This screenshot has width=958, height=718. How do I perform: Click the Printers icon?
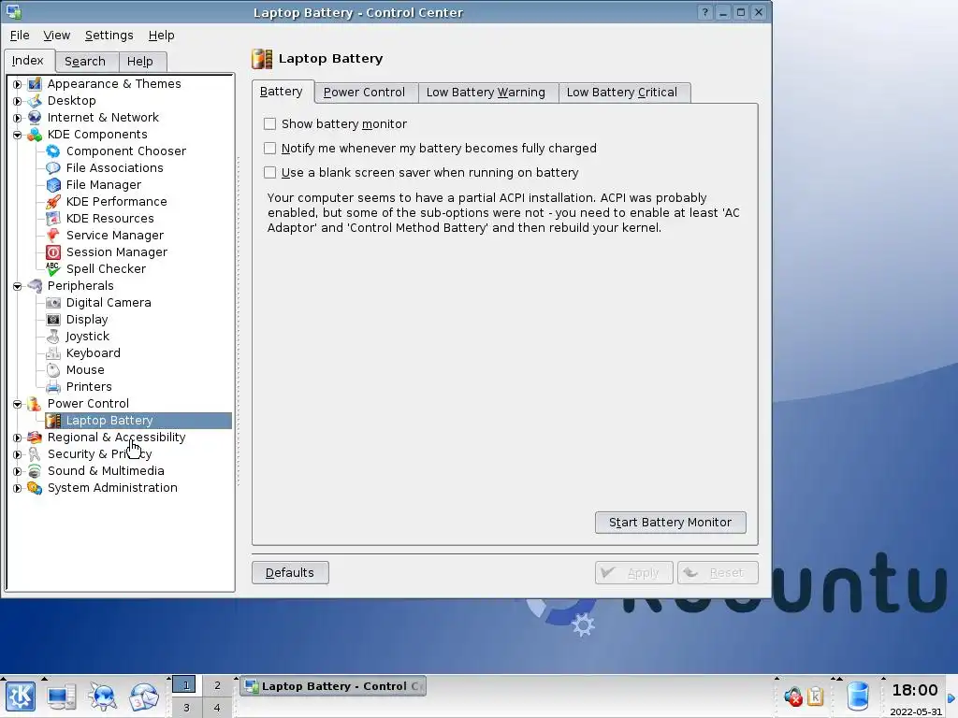point(53,386)
